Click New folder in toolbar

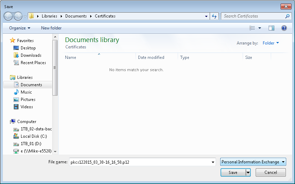tap(51, 28)
